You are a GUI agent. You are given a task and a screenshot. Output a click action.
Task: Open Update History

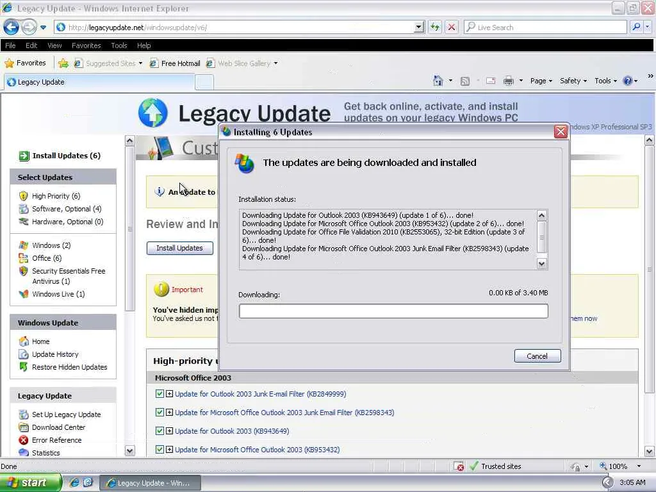(55, 354)
